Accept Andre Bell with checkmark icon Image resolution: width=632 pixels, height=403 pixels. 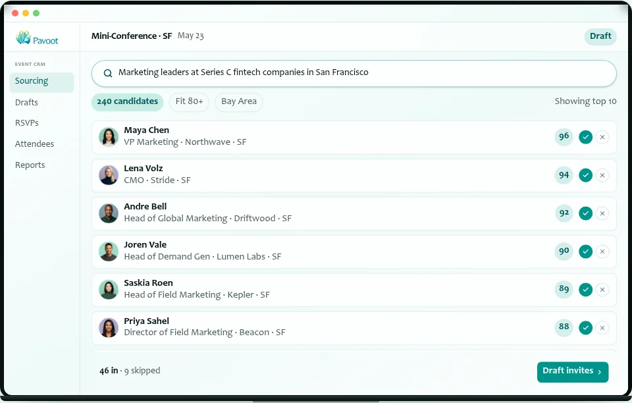pyautogui.click(x=585, y=213)
